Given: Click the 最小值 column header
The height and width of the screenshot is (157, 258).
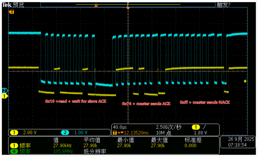Looking at the screenshot, I should pyautogui.click(x=125, y=140).
